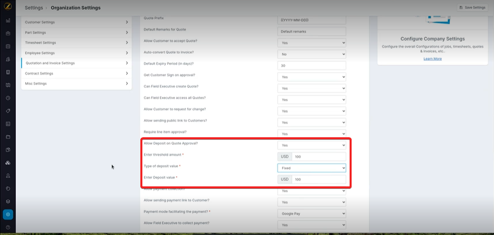The width and height of the screenshot is (494, 235).
Task: Click Default Expiry Period input field
Action: (312, 65)
